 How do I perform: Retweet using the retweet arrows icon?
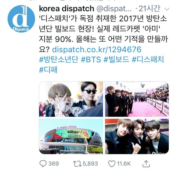pos(77,164)
